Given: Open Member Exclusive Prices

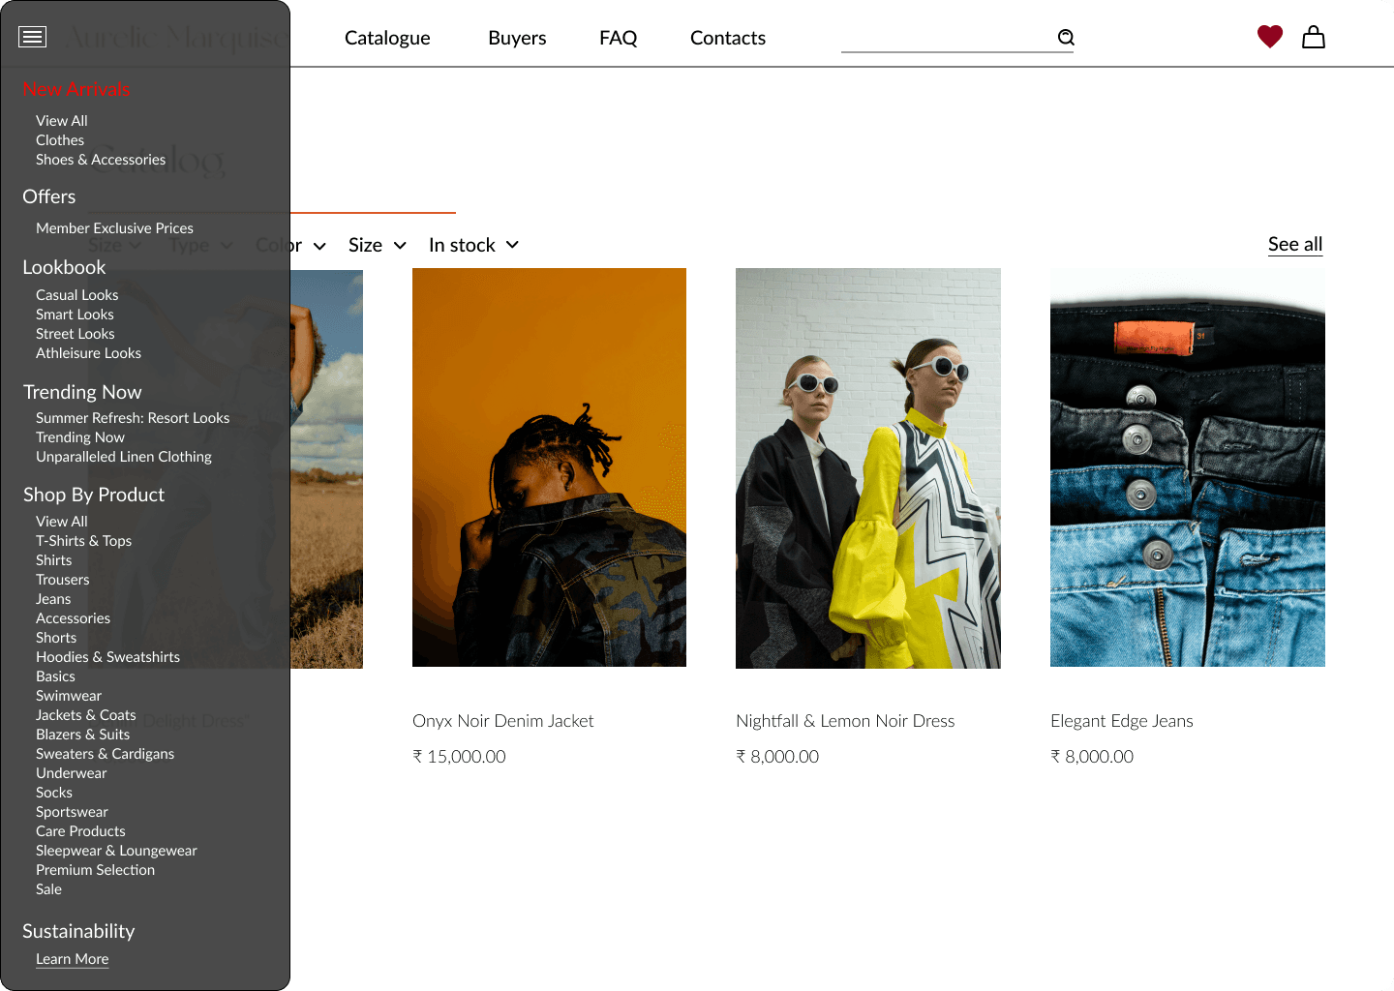Looking at the screenshot, I should coord(114,228).
